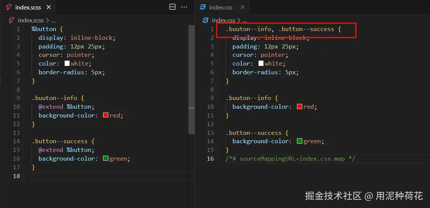Close the index.scss tab

point(49,7)
